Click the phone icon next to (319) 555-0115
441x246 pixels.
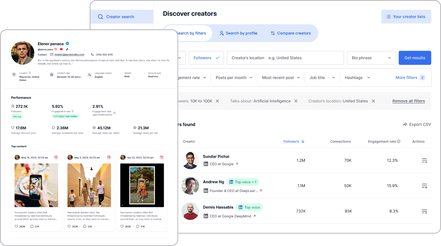pos(92,54)
